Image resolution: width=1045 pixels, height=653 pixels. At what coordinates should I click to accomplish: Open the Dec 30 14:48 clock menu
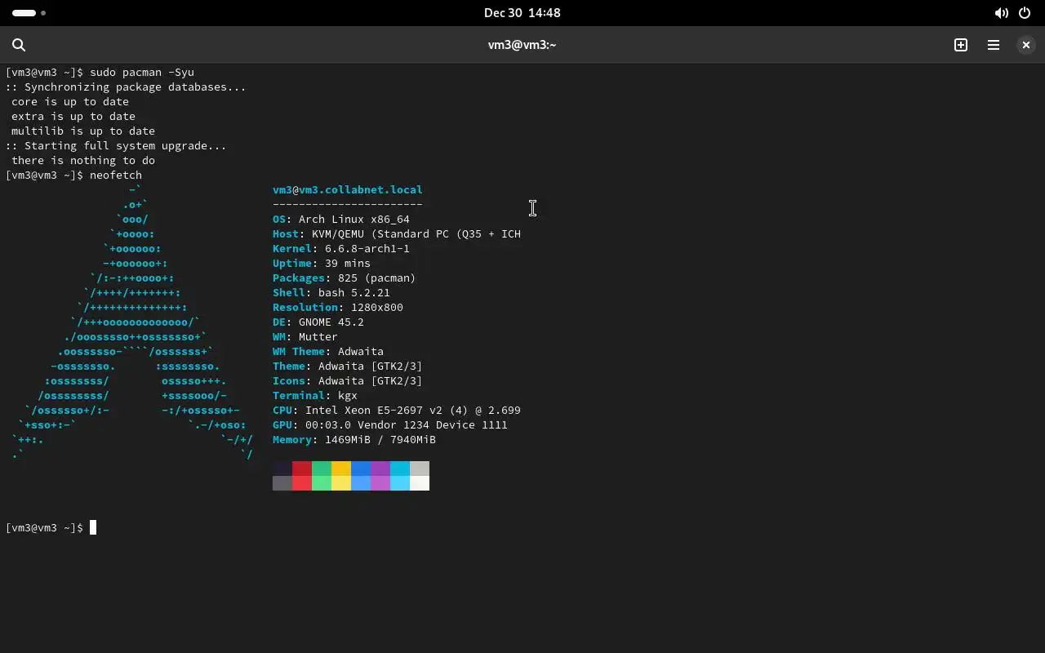(522, 13)
